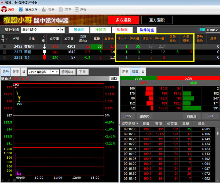Open the 文章 document icon
Screen dimensions: 220x183
pos(61,9)
